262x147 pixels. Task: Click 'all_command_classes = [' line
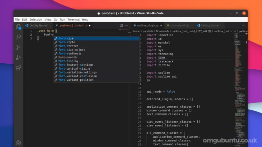point(166,133)
